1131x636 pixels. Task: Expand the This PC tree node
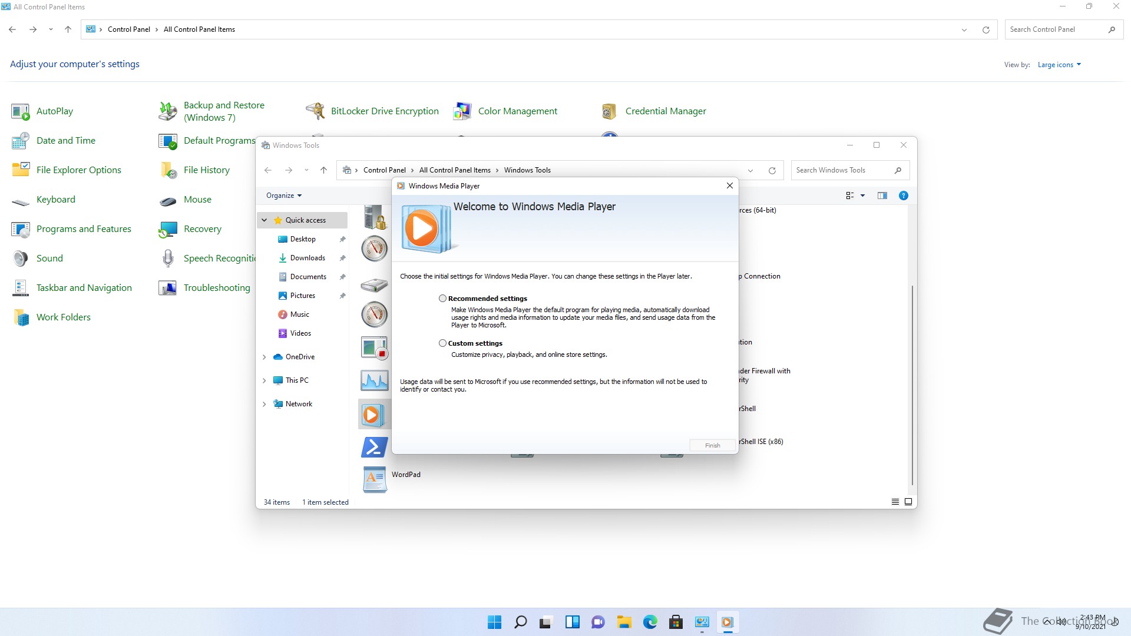coord(264,380)
